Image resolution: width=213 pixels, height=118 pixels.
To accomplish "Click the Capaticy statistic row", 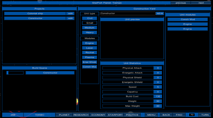I will click(132, 92).
